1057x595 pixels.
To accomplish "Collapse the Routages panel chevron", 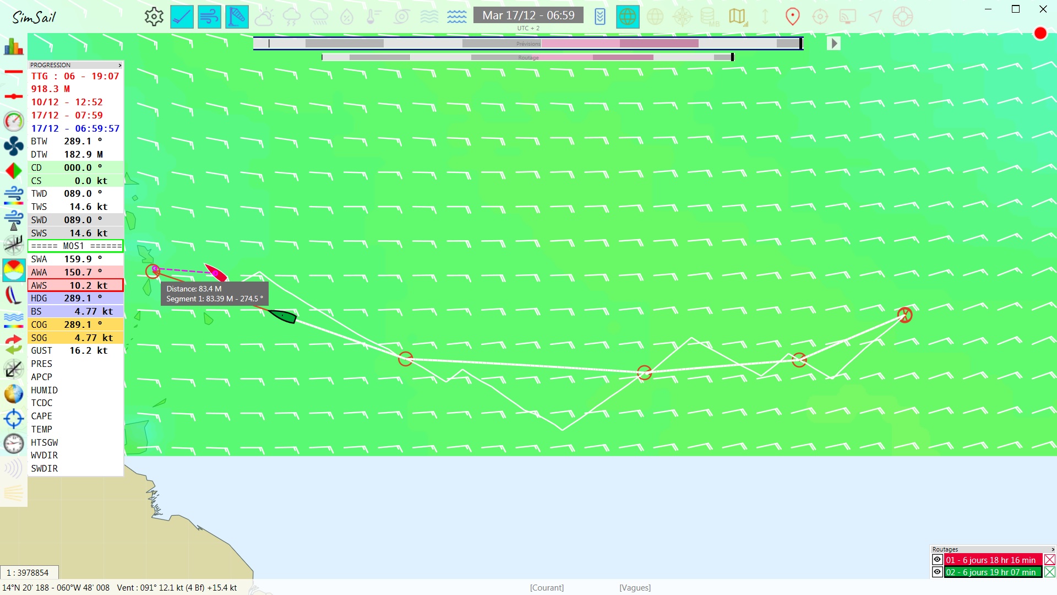I will click(x=1052, y=549).
